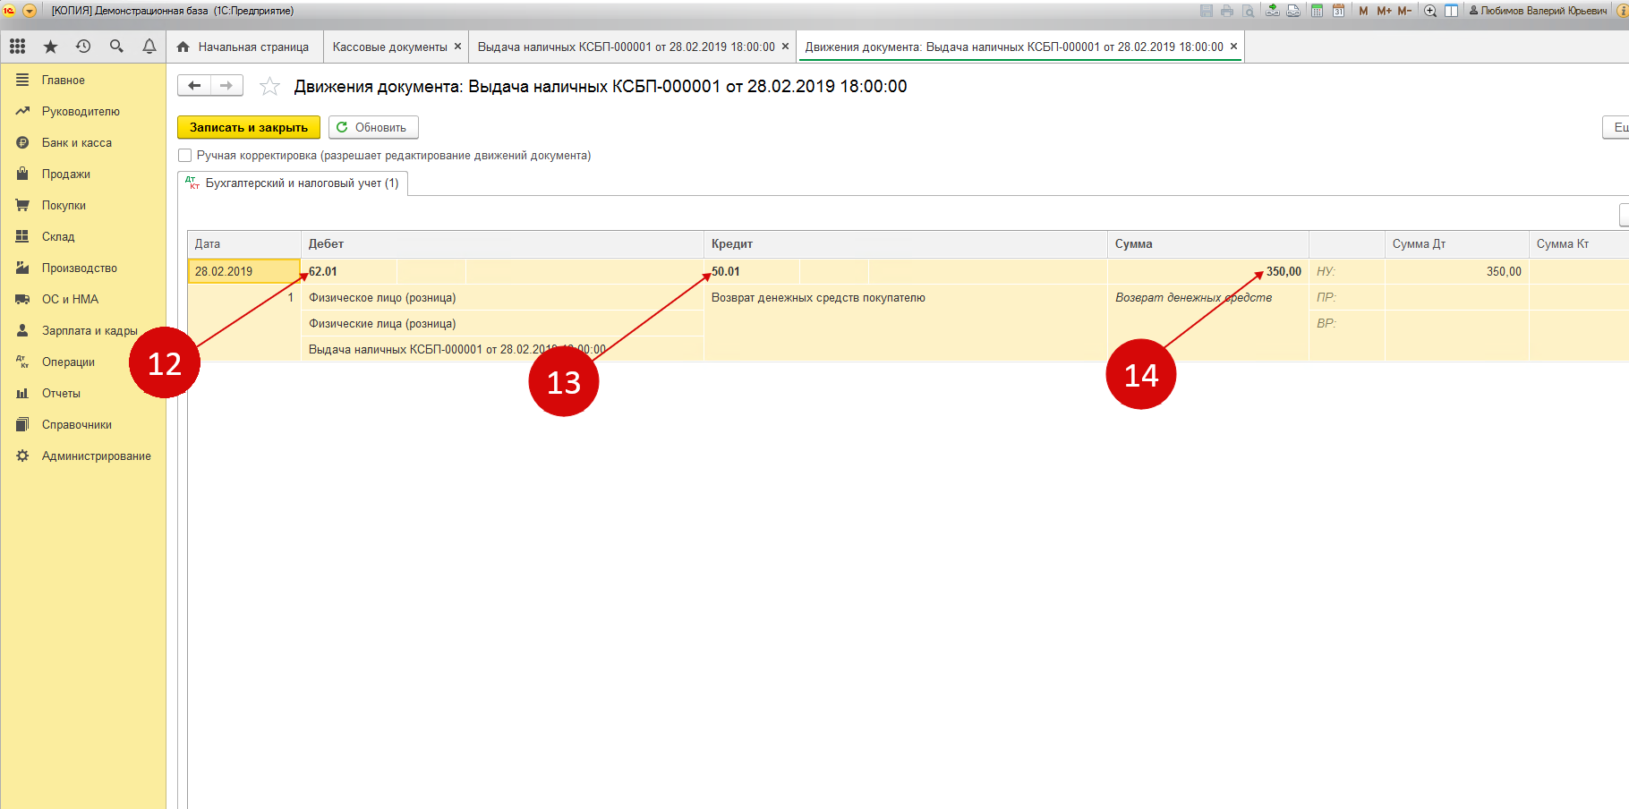This screenshot has height=809, width=1629.
Task: Switch to the Кассовые документы tab
Action: click(x=389, y=47)
